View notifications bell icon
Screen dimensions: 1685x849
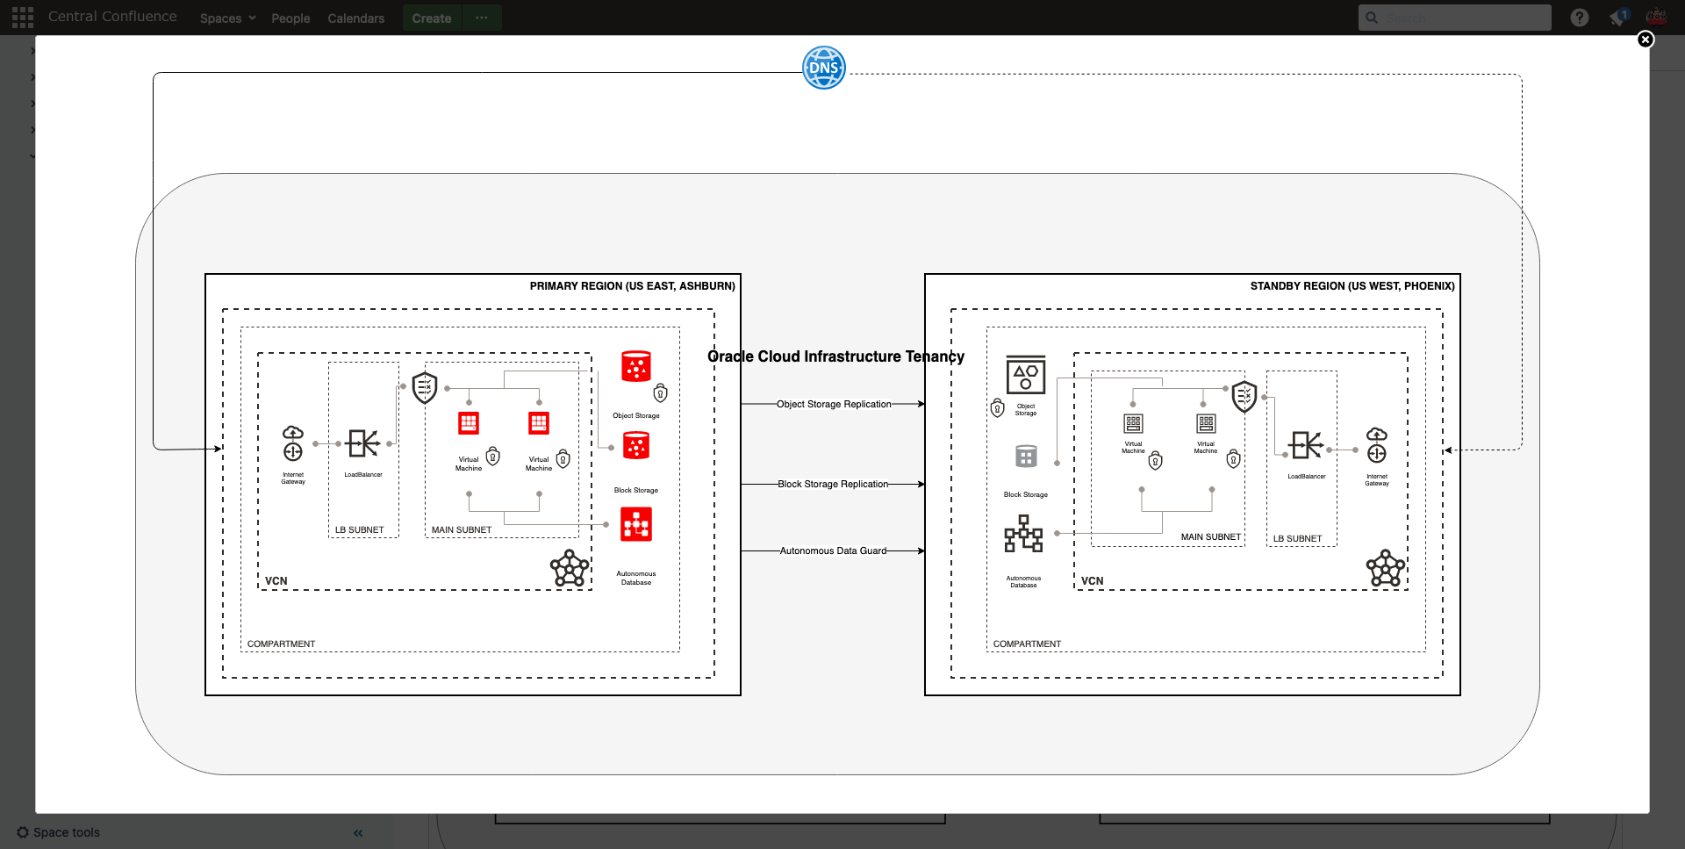1617,18
